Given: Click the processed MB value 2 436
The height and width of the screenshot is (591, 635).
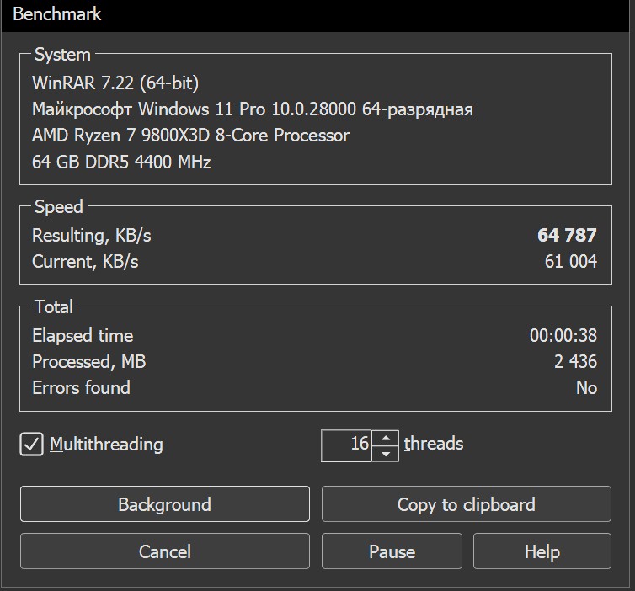Looking at the screenshot, I should (575, 361).
